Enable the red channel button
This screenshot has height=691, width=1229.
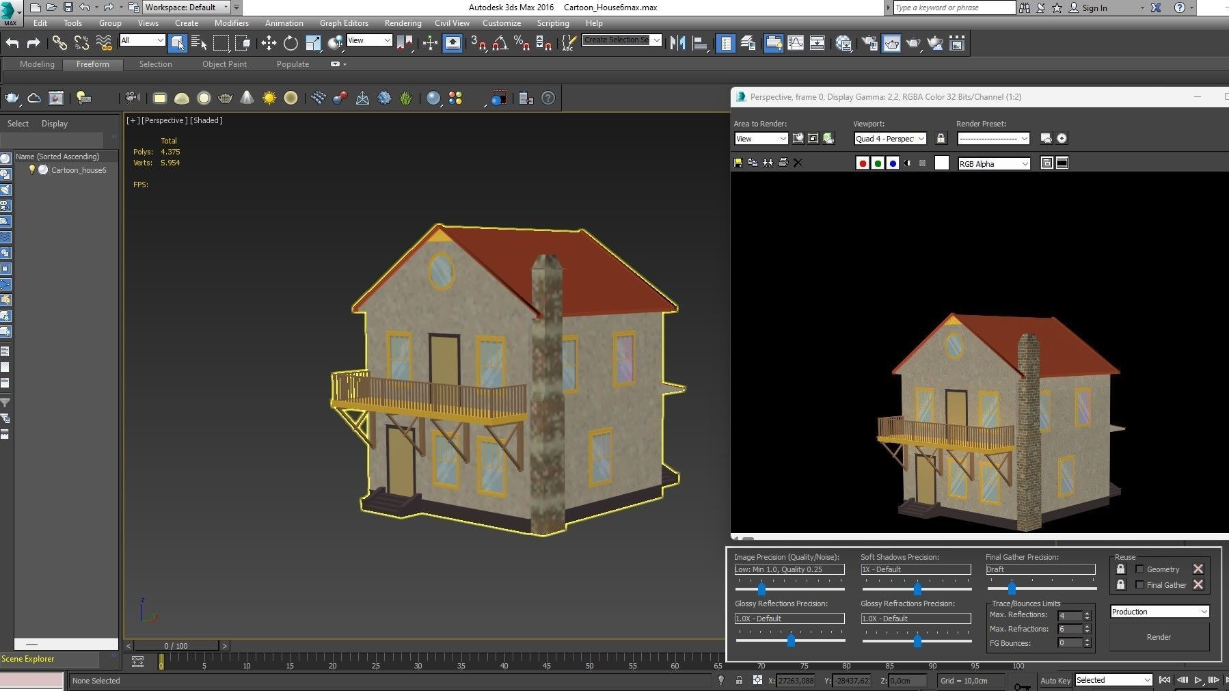[x=863, y=163]
